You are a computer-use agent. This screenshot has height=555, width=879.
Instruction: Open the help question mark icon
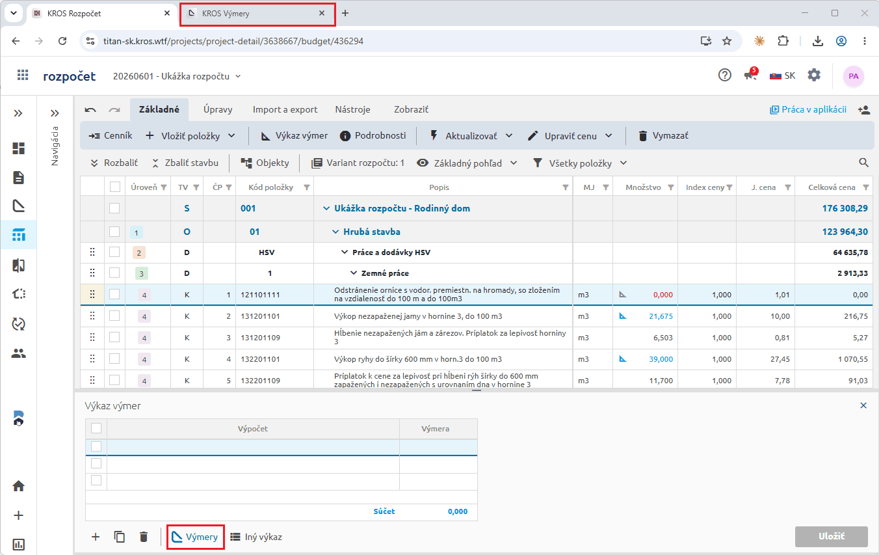pos(725,75)
